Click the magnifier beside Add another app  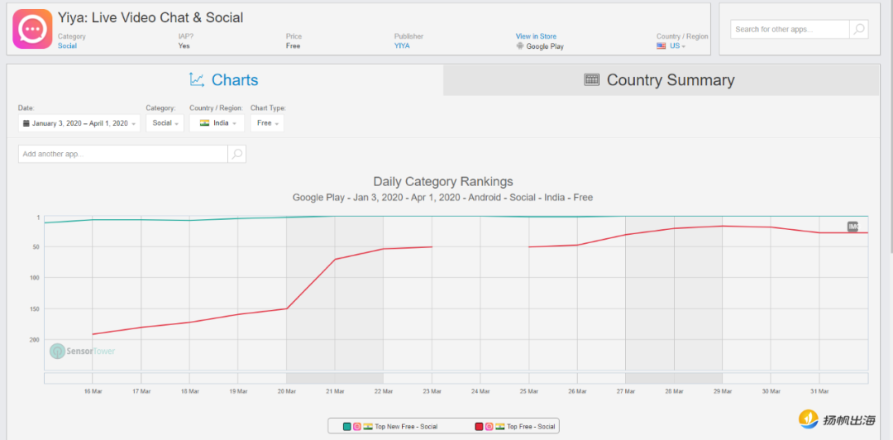[x=236, y=154]
